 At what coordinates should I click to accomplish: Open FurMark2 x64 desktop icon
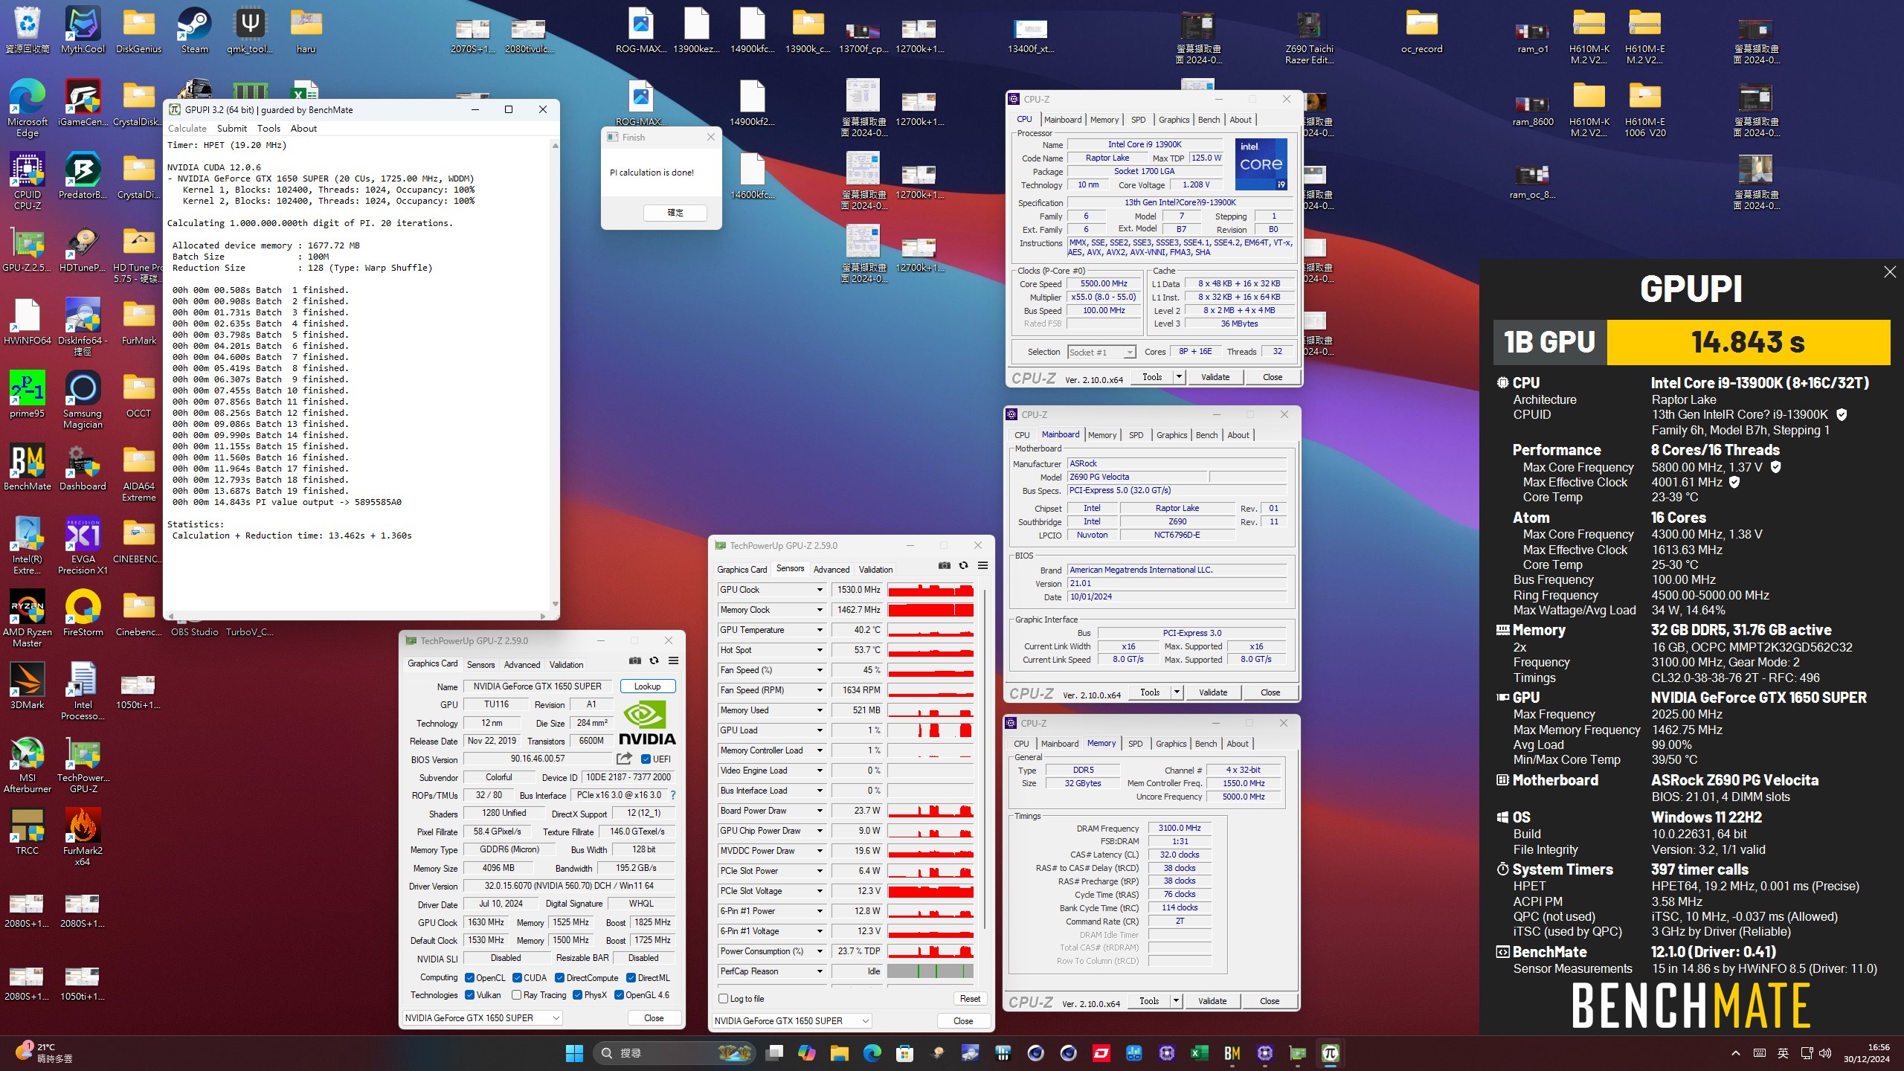(x=83, y=837)
